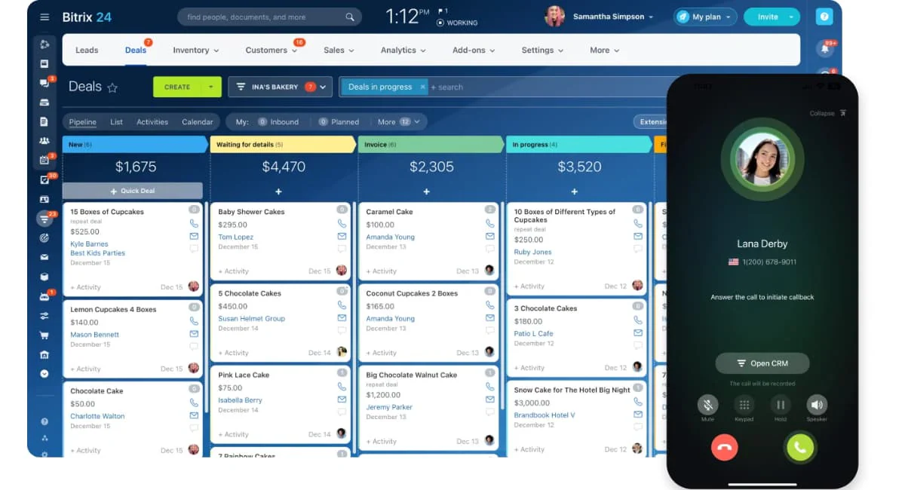Open the Keypad on the phone call screen
The image size is (905, 490).
744,405
